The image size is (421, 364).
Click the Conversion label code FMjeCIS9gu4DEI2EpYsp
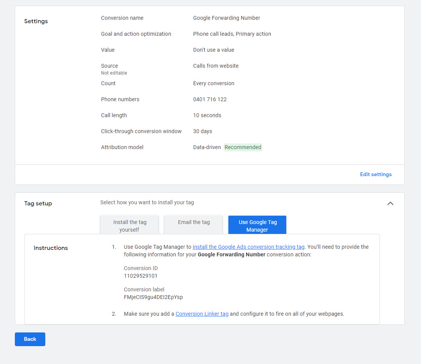tap(153, 297)
